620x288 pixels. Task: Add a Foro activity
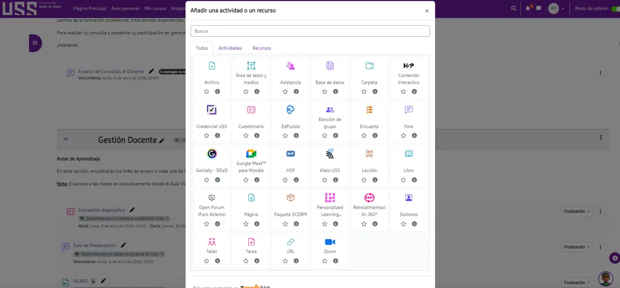(408, 110)
